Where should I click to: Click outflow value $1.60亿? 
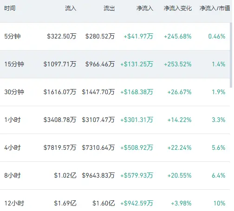point(104,203)
